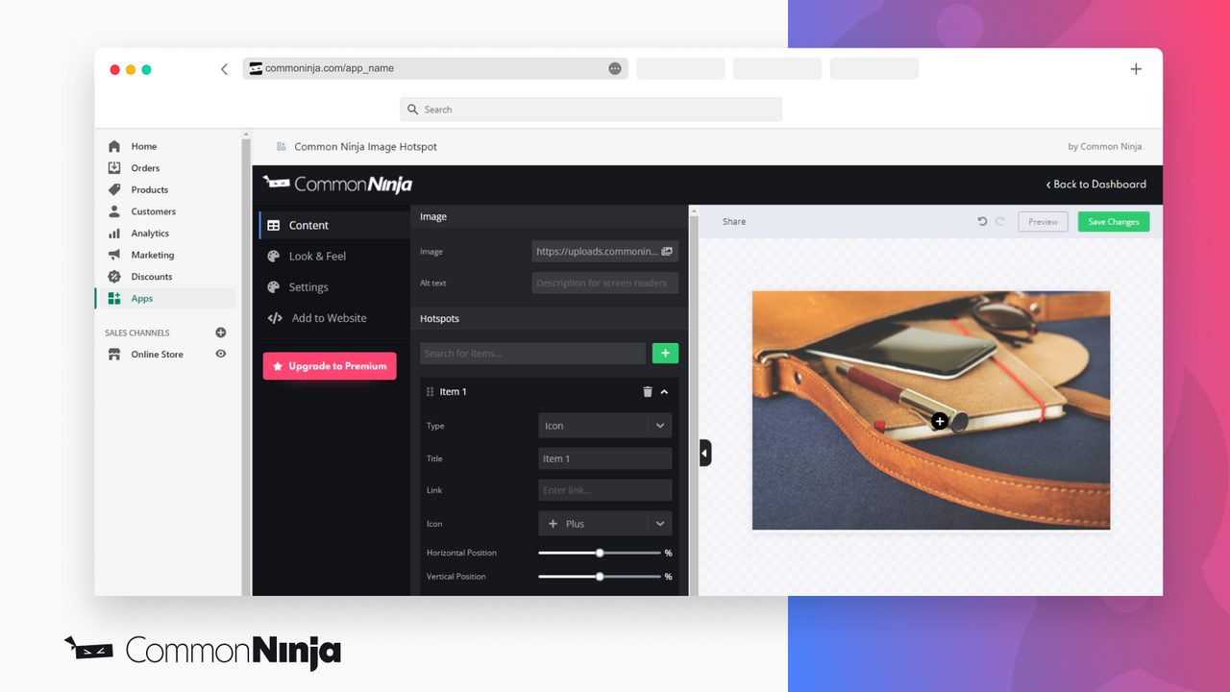Viewport: 1230px width, 692px height.
Task: Open the Look & Feel tab
Action: click(x=334, y=256)
